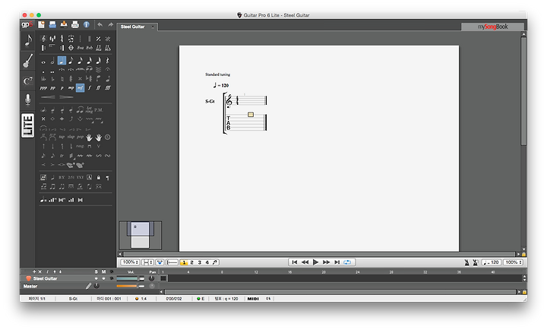Apply the let ring effect
The height and width of the screenshot is (330, 547).
[x=90, y=109]
